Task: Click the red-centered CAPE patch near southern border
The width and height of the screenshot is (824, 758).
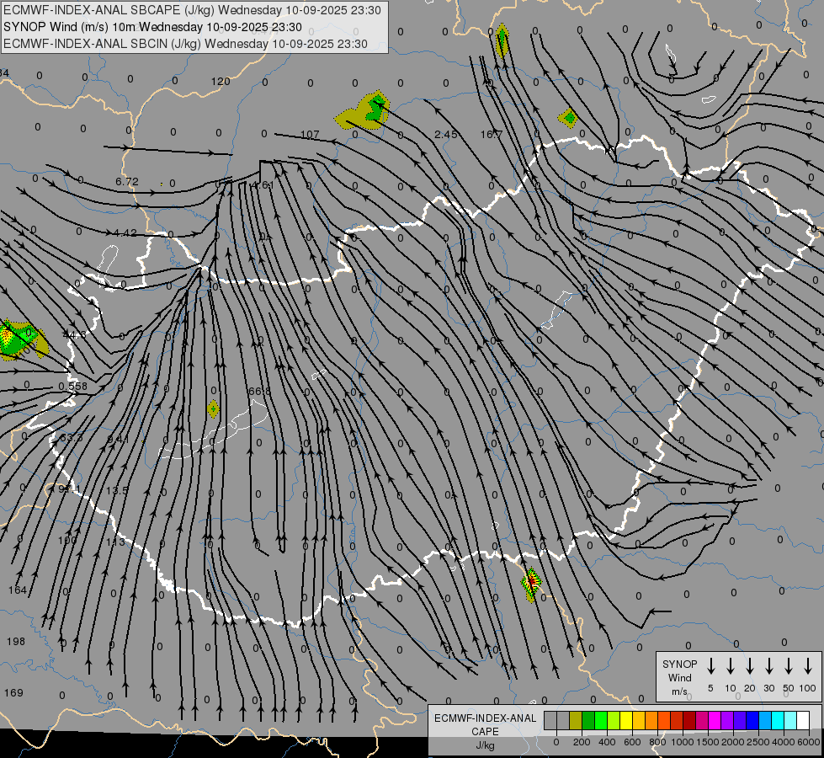Action: click(531, 583)
